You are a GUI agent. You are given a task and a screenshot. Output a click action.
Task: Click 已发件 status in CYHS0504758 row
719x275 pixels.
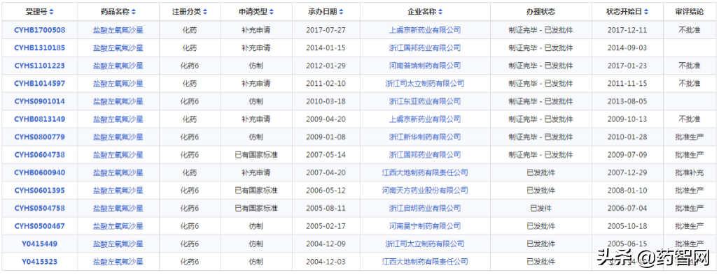point(540,208)
